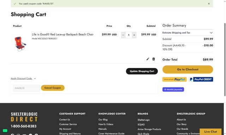Viewport: 226px width, 135px height.
Task: Click the discount value - $10.00
Action: (x=208, y=45)
